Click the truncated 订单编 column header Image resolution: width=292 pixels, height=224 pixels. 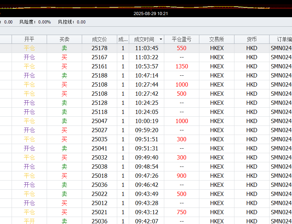point(281,40)
